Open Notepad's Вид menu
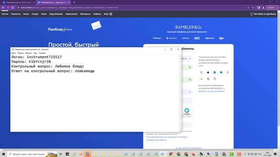This screenshot has width=280, height=157. 35,53
